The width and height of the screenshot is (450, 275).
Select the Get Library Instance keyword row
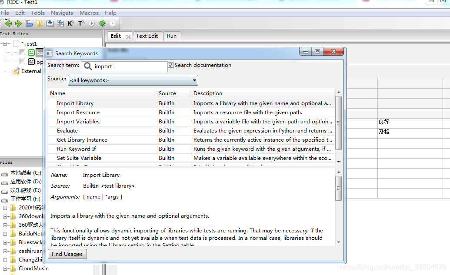coord(191,140)
